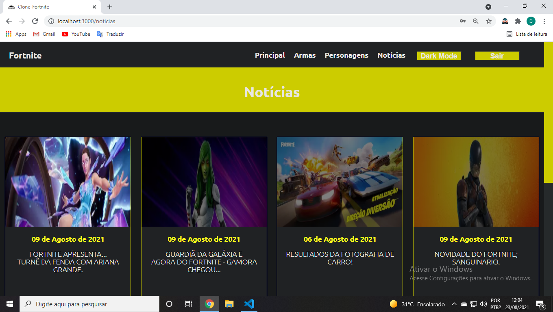Image resolution: width=553 pixels, height=312 pixels.
Task: Open Lista de leitura reading list
Action: (527, 34)
